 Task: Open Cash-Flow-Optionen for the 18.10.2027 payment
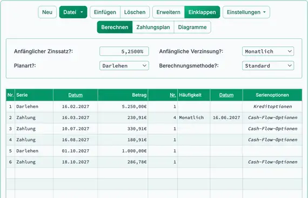pos(272,162)
